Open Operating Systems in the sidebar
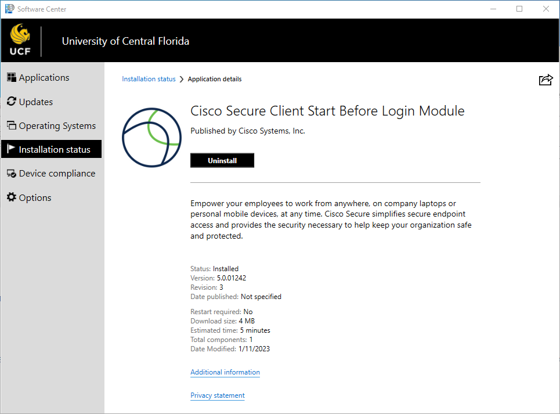 coord(52,126)
